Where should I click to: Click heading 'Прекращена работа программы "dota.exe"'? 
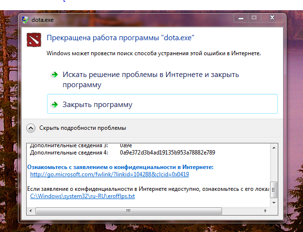click(120, 38)
